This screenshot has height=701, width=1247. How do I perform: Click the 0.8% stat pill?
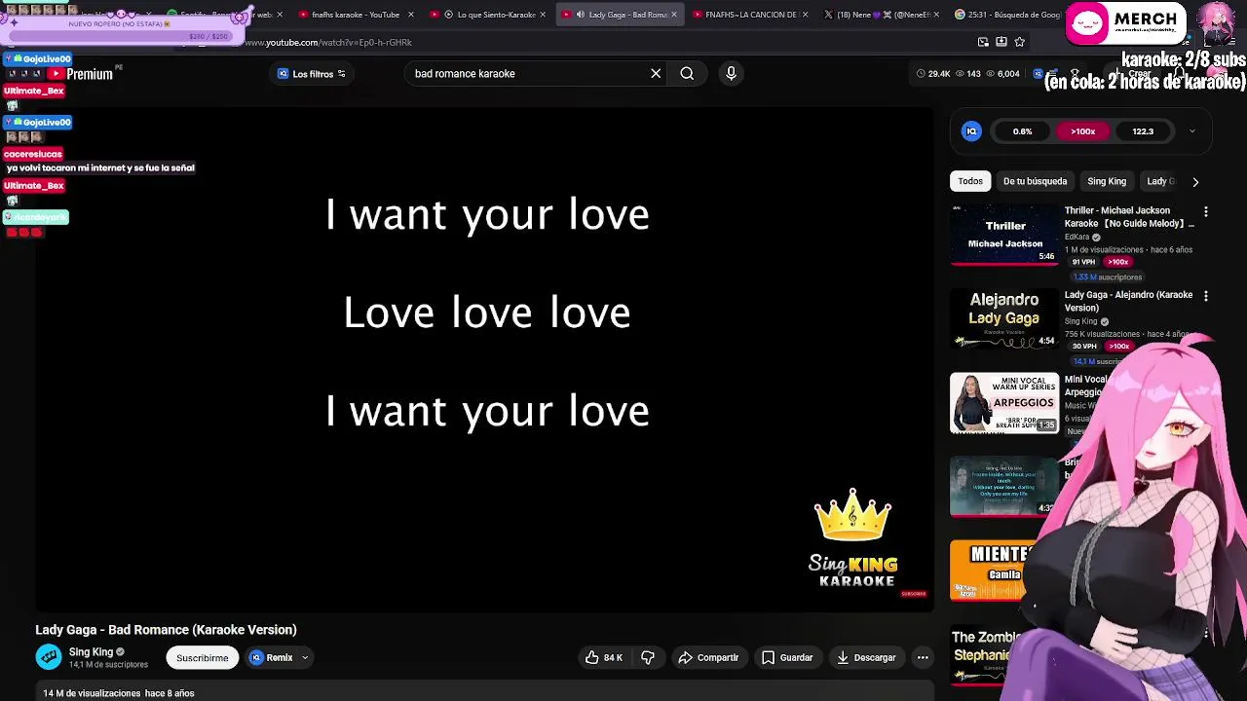point(1022,131)
